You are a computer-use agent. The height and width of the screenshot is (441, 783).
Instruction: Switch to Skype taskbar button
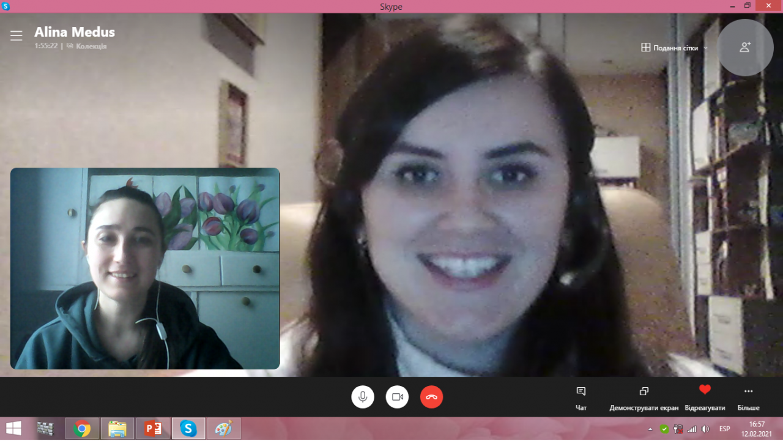188,429
